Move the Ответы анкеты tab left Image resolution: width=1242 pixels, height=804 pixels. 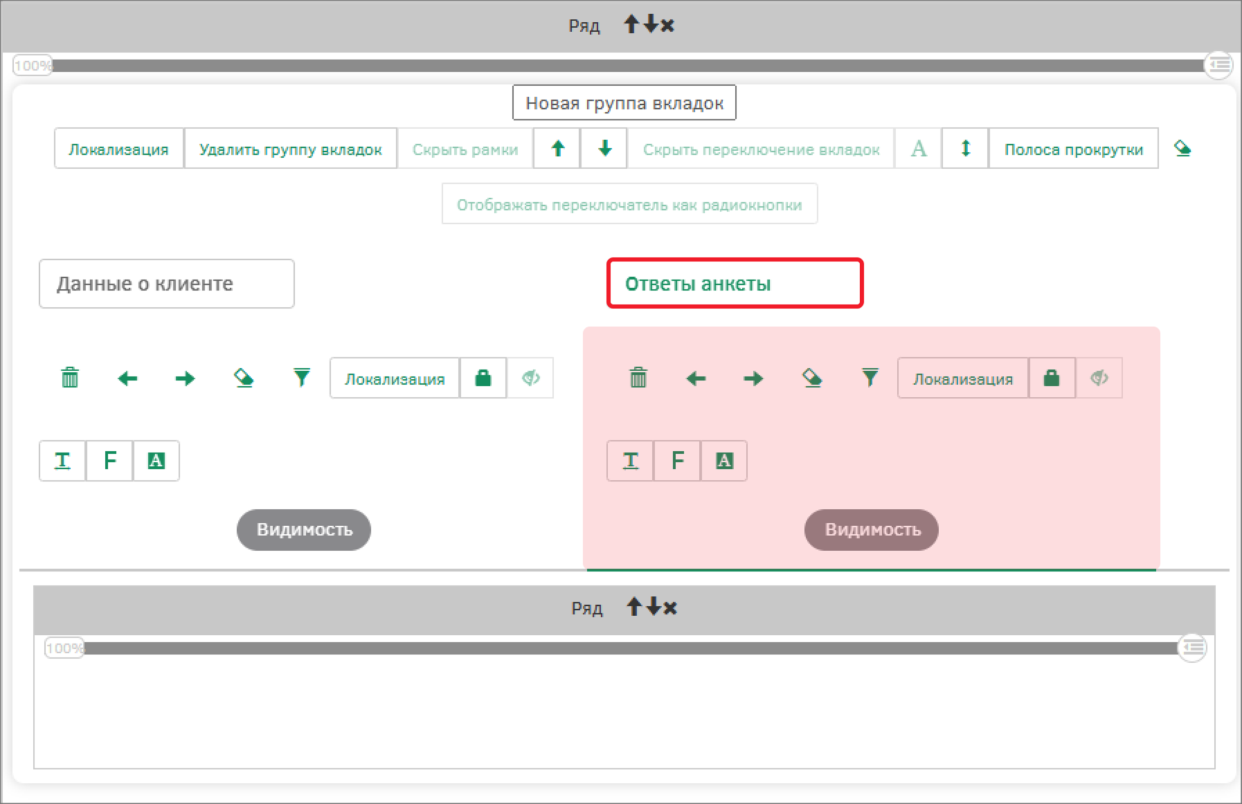click(696, 378)
